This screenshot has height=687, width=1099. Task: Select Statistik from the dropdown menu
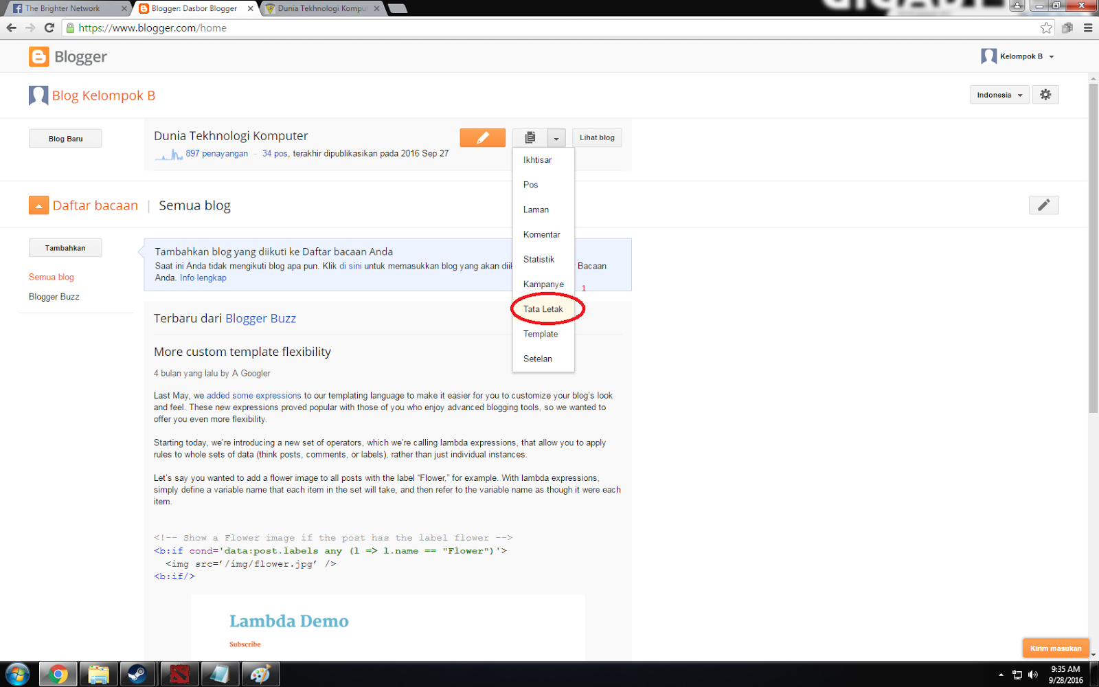click(x=543, y=259)
